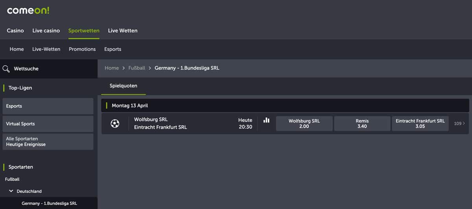Bet on Wolfsburg SRL at 2.00
The height and width of the screenshot is (209, 472).
coord(304,124)
